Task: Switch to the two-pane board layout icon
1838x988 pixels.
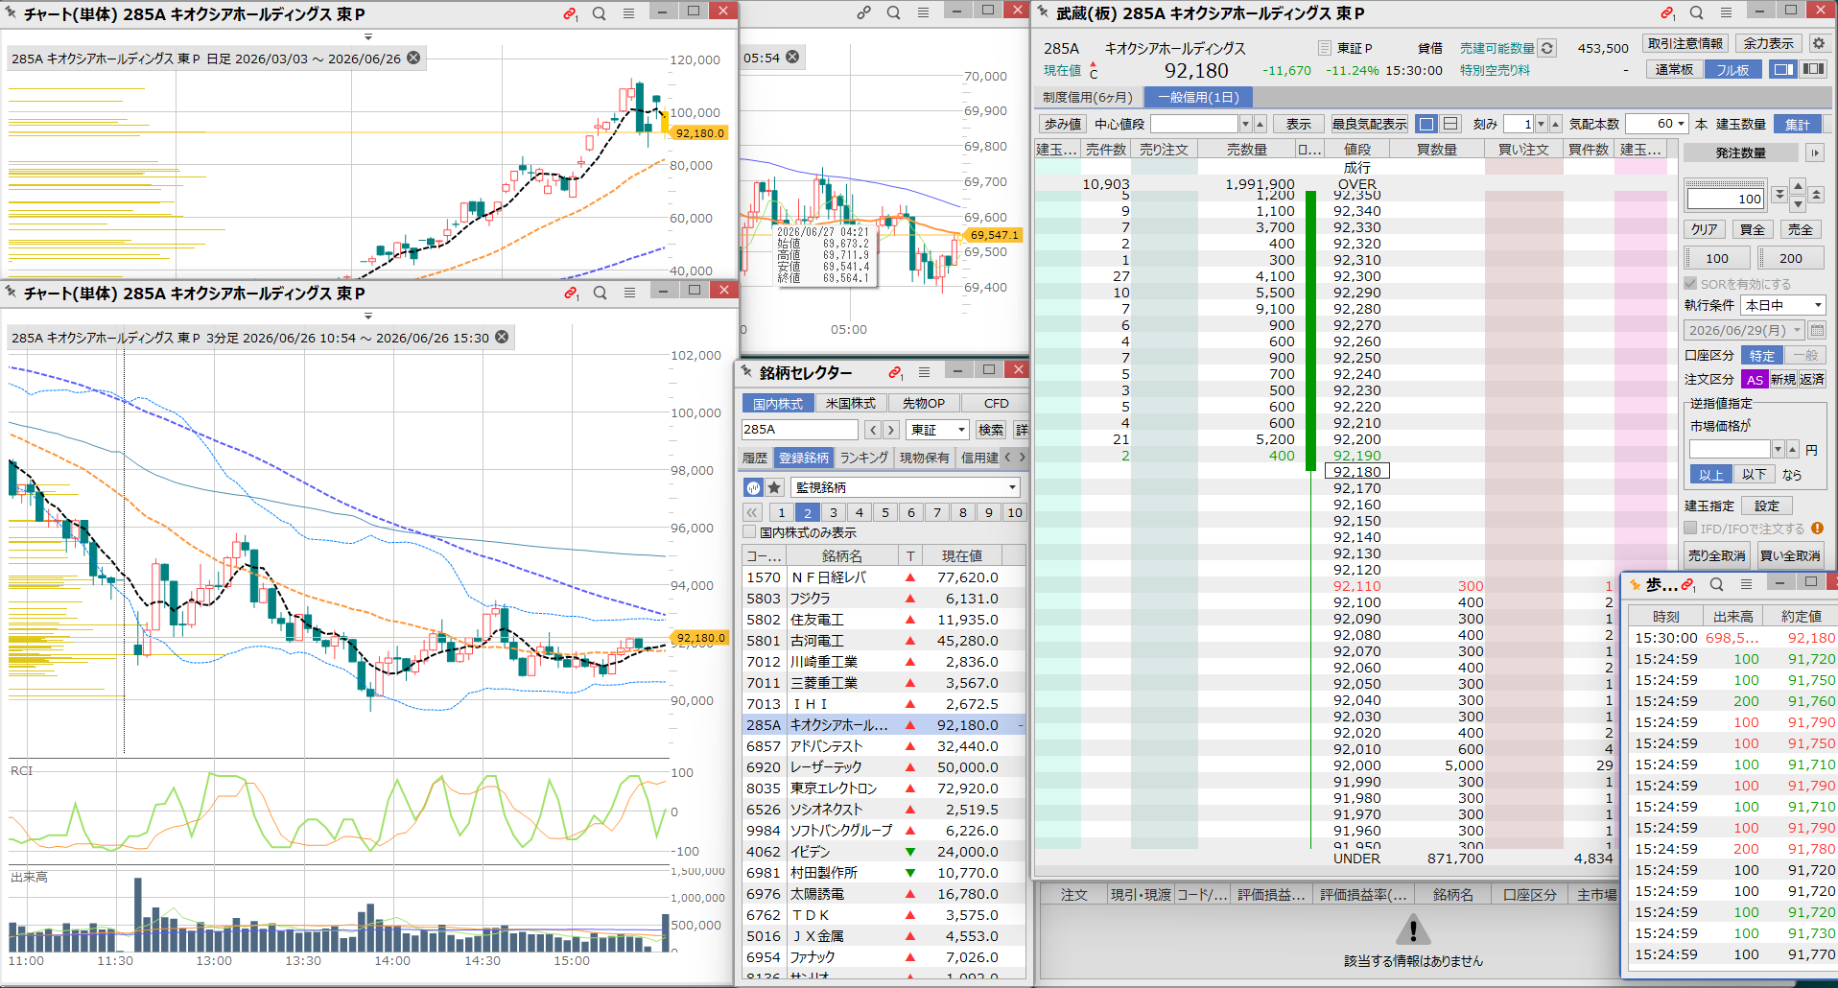Action: 1783,69
